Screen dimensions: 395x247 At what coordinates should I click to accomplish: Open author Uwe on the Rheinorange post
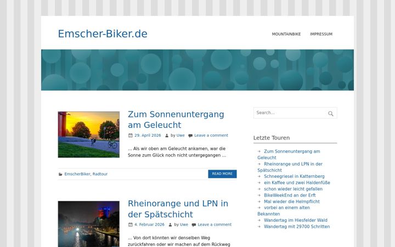[x=184, y=224]
